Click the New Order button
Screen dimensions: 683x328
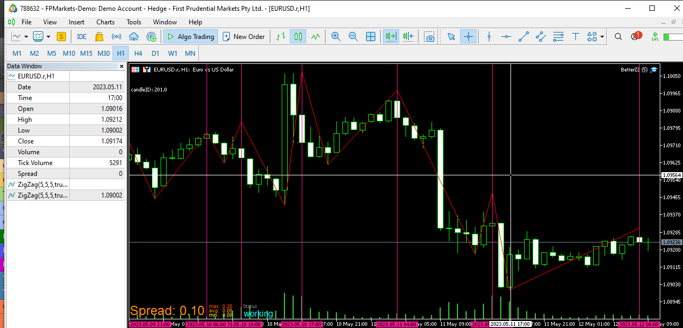coord(243,37)
